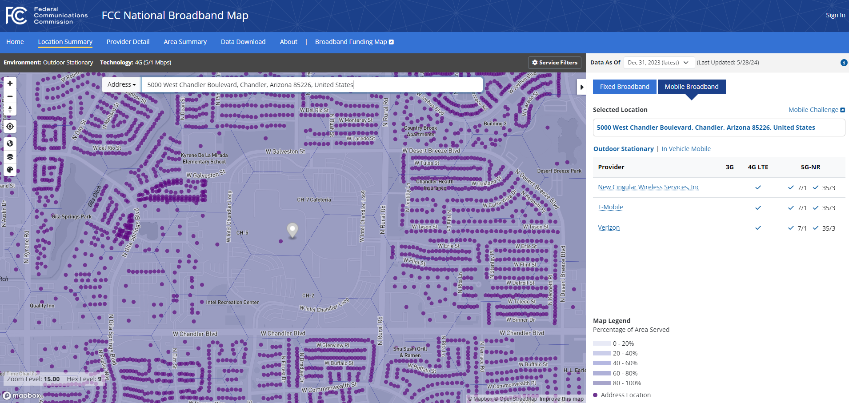Screen dimensions: 849x403
Task: Click 60 - 80% legend swatch
Action: click(602, 373)
